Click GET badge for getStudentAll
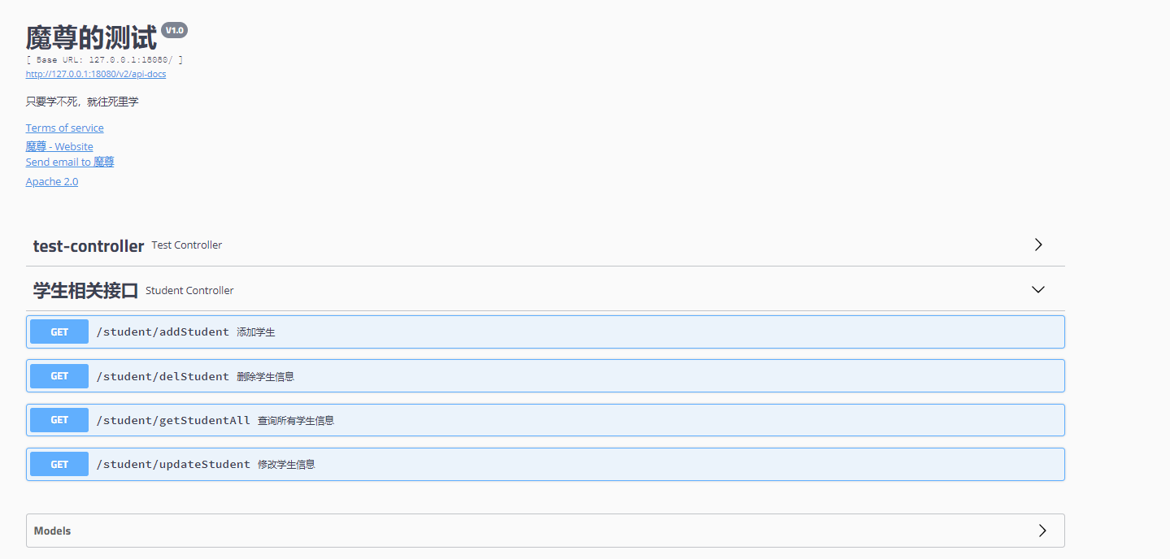 [x=59, y=420]
